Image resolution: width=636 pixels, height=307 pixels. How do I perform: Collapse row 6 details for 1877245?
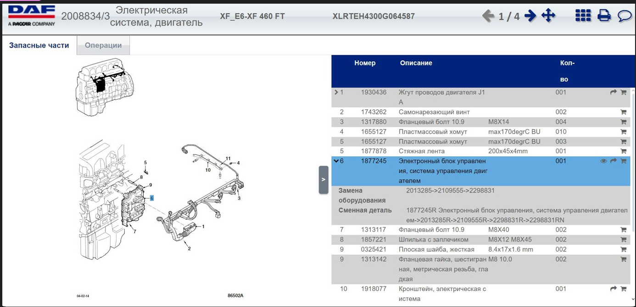[x=336, y=161]
